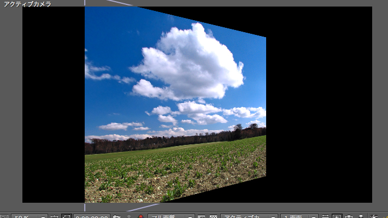This screenshot has width=388, height=218.
Task: Click the reset exposure icon at far right
Action: click(375, 216)
